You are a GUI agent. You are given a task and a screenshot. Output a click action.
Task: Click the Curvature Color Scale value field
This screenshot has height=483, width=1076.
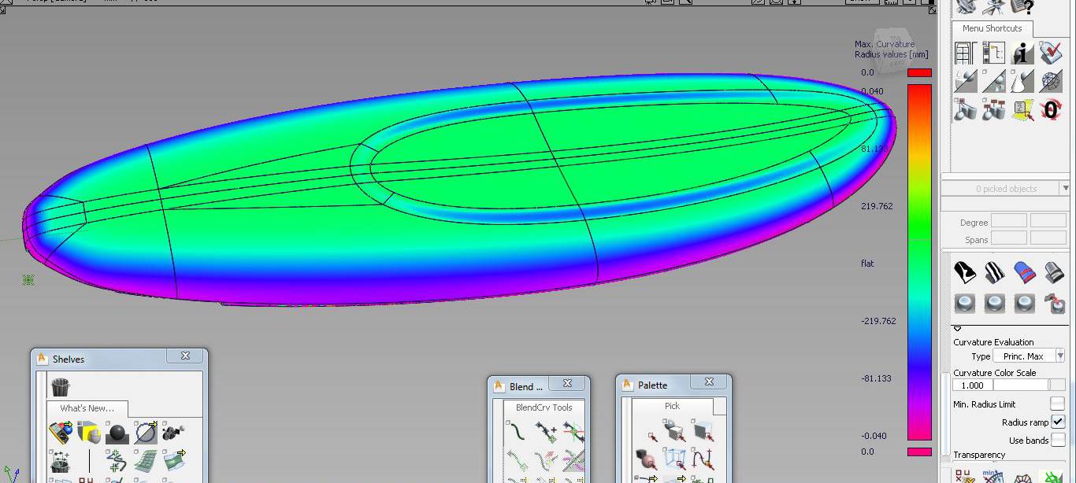coord(973,385)
